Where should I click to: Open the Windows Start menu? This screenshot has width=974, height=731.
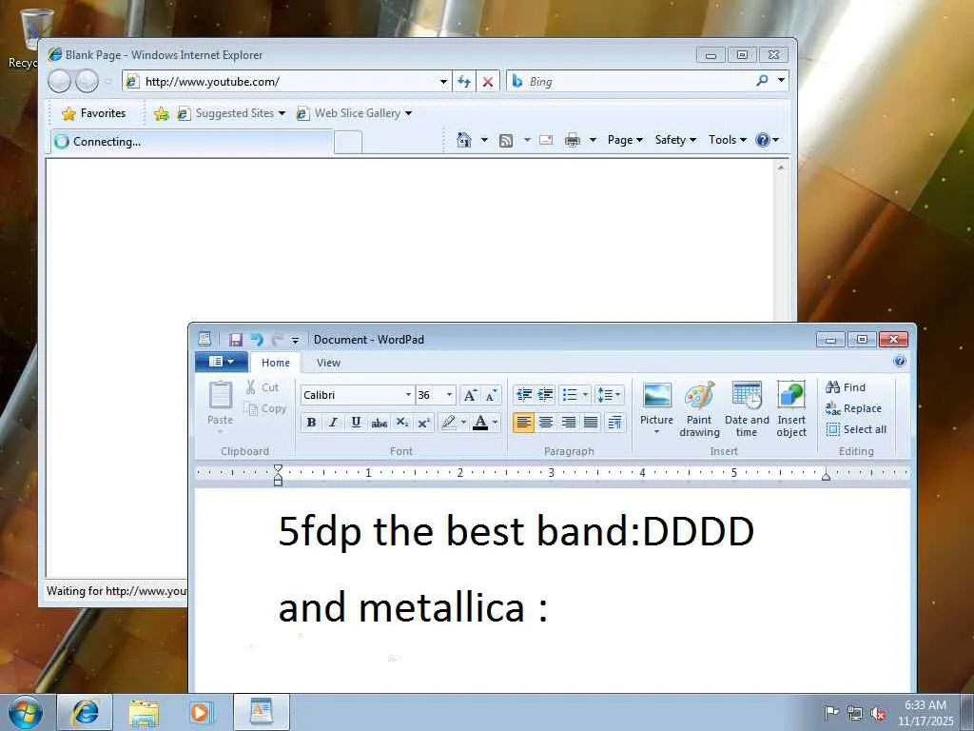click(x=25, y=712)
